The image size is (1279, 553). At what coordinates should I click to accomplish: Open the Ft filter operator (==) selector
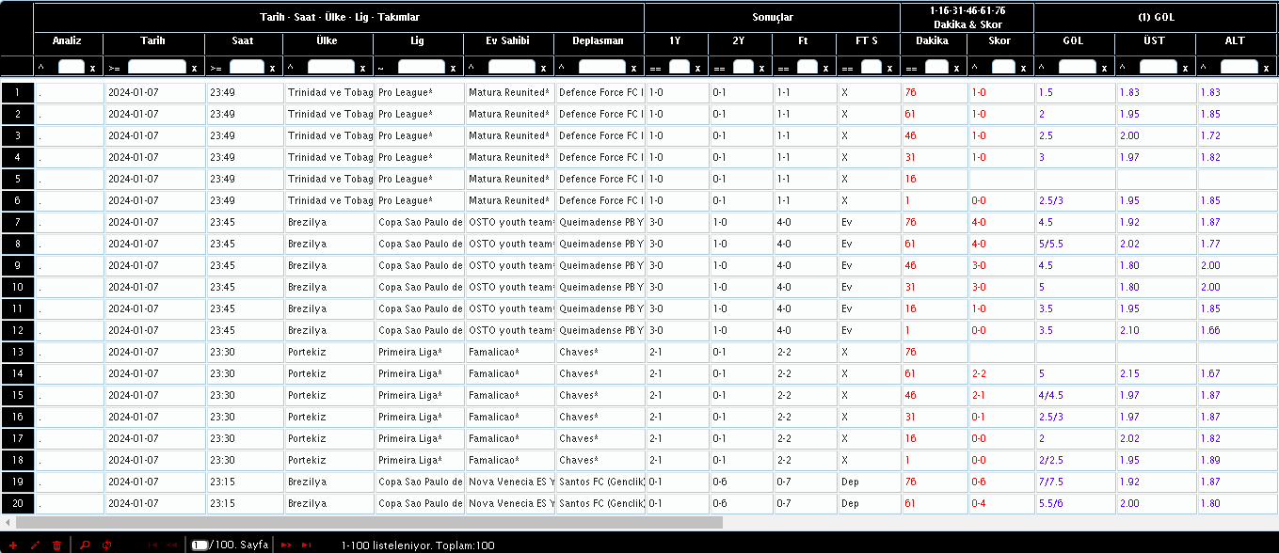tap(783, 68)
